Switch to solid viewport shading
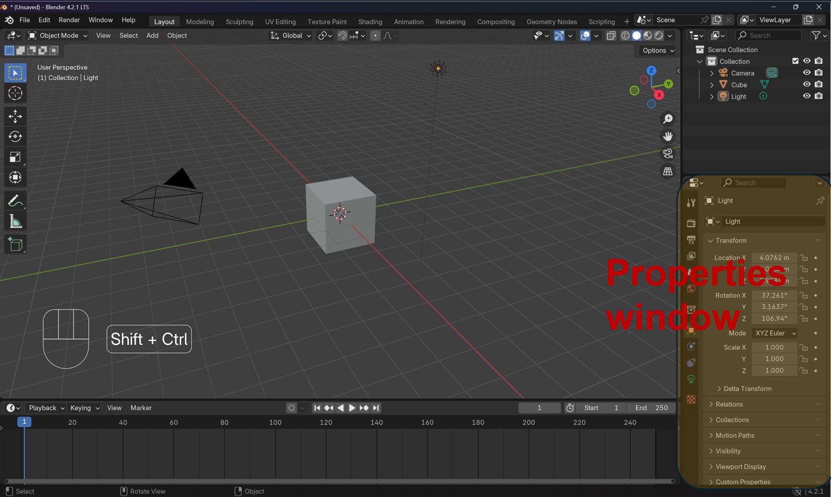This screenshot has height=497, width=831. pos(636,36)
